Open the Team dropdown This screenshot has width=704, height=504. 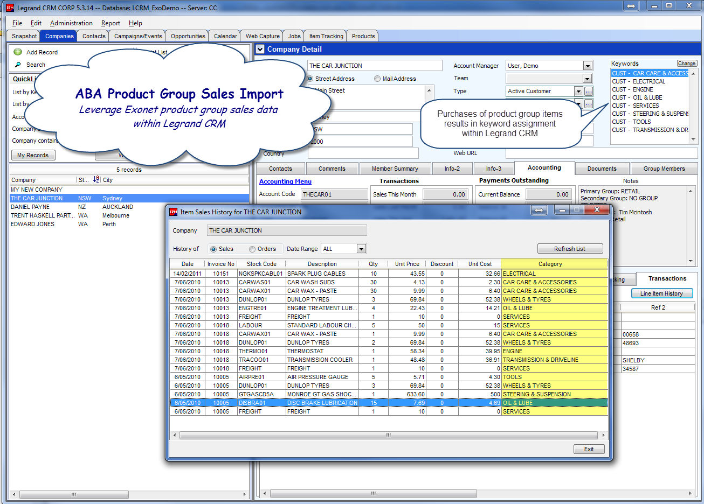coord(588,79)
